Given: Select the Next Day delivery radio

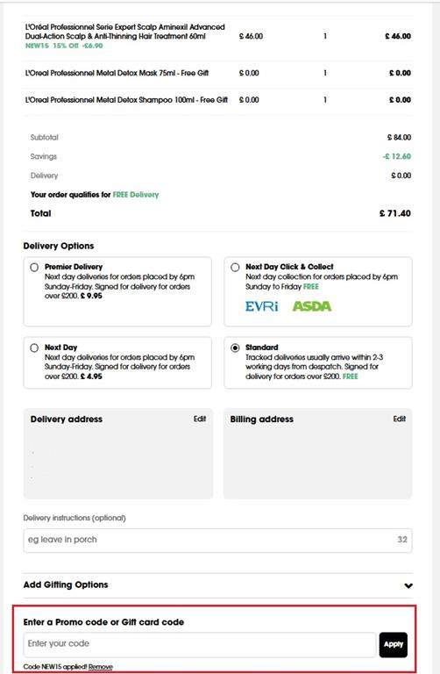Looking at the screenshot, I should click(x=34, y=348).
